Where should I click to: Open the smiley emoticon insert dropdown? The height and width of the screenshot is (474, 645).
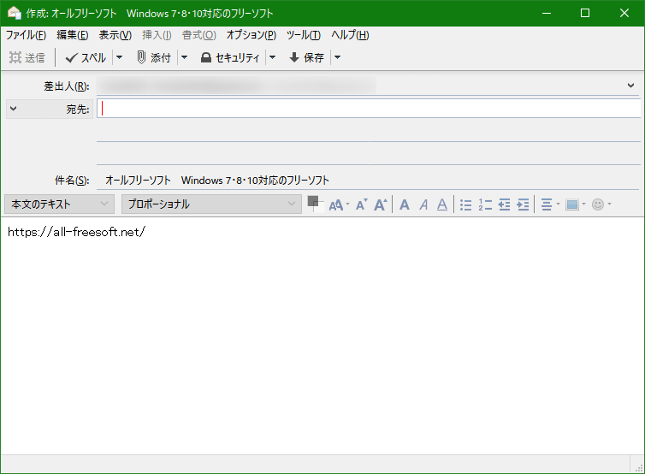click(601, 204)
